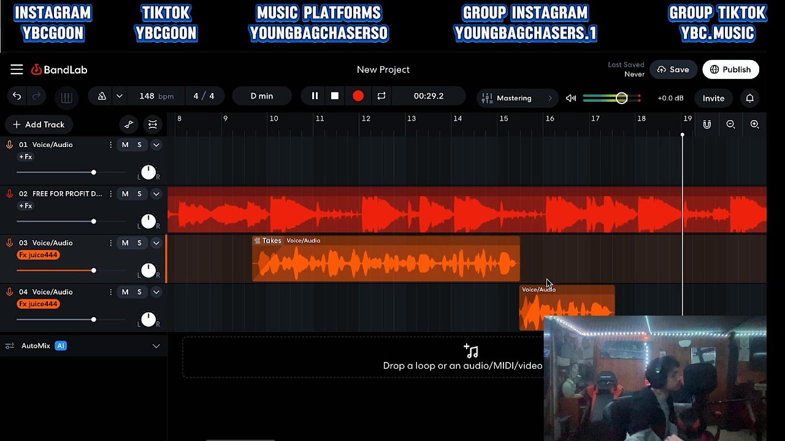Image resolution: width=785 pixels, height=441 pixels.
Task: Expand track 01 options chevron
Action: click(156, 145)
